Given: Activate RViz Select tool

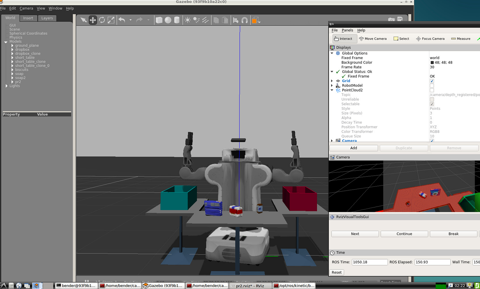Looking at the screenshot, I should tap(401, 39).
